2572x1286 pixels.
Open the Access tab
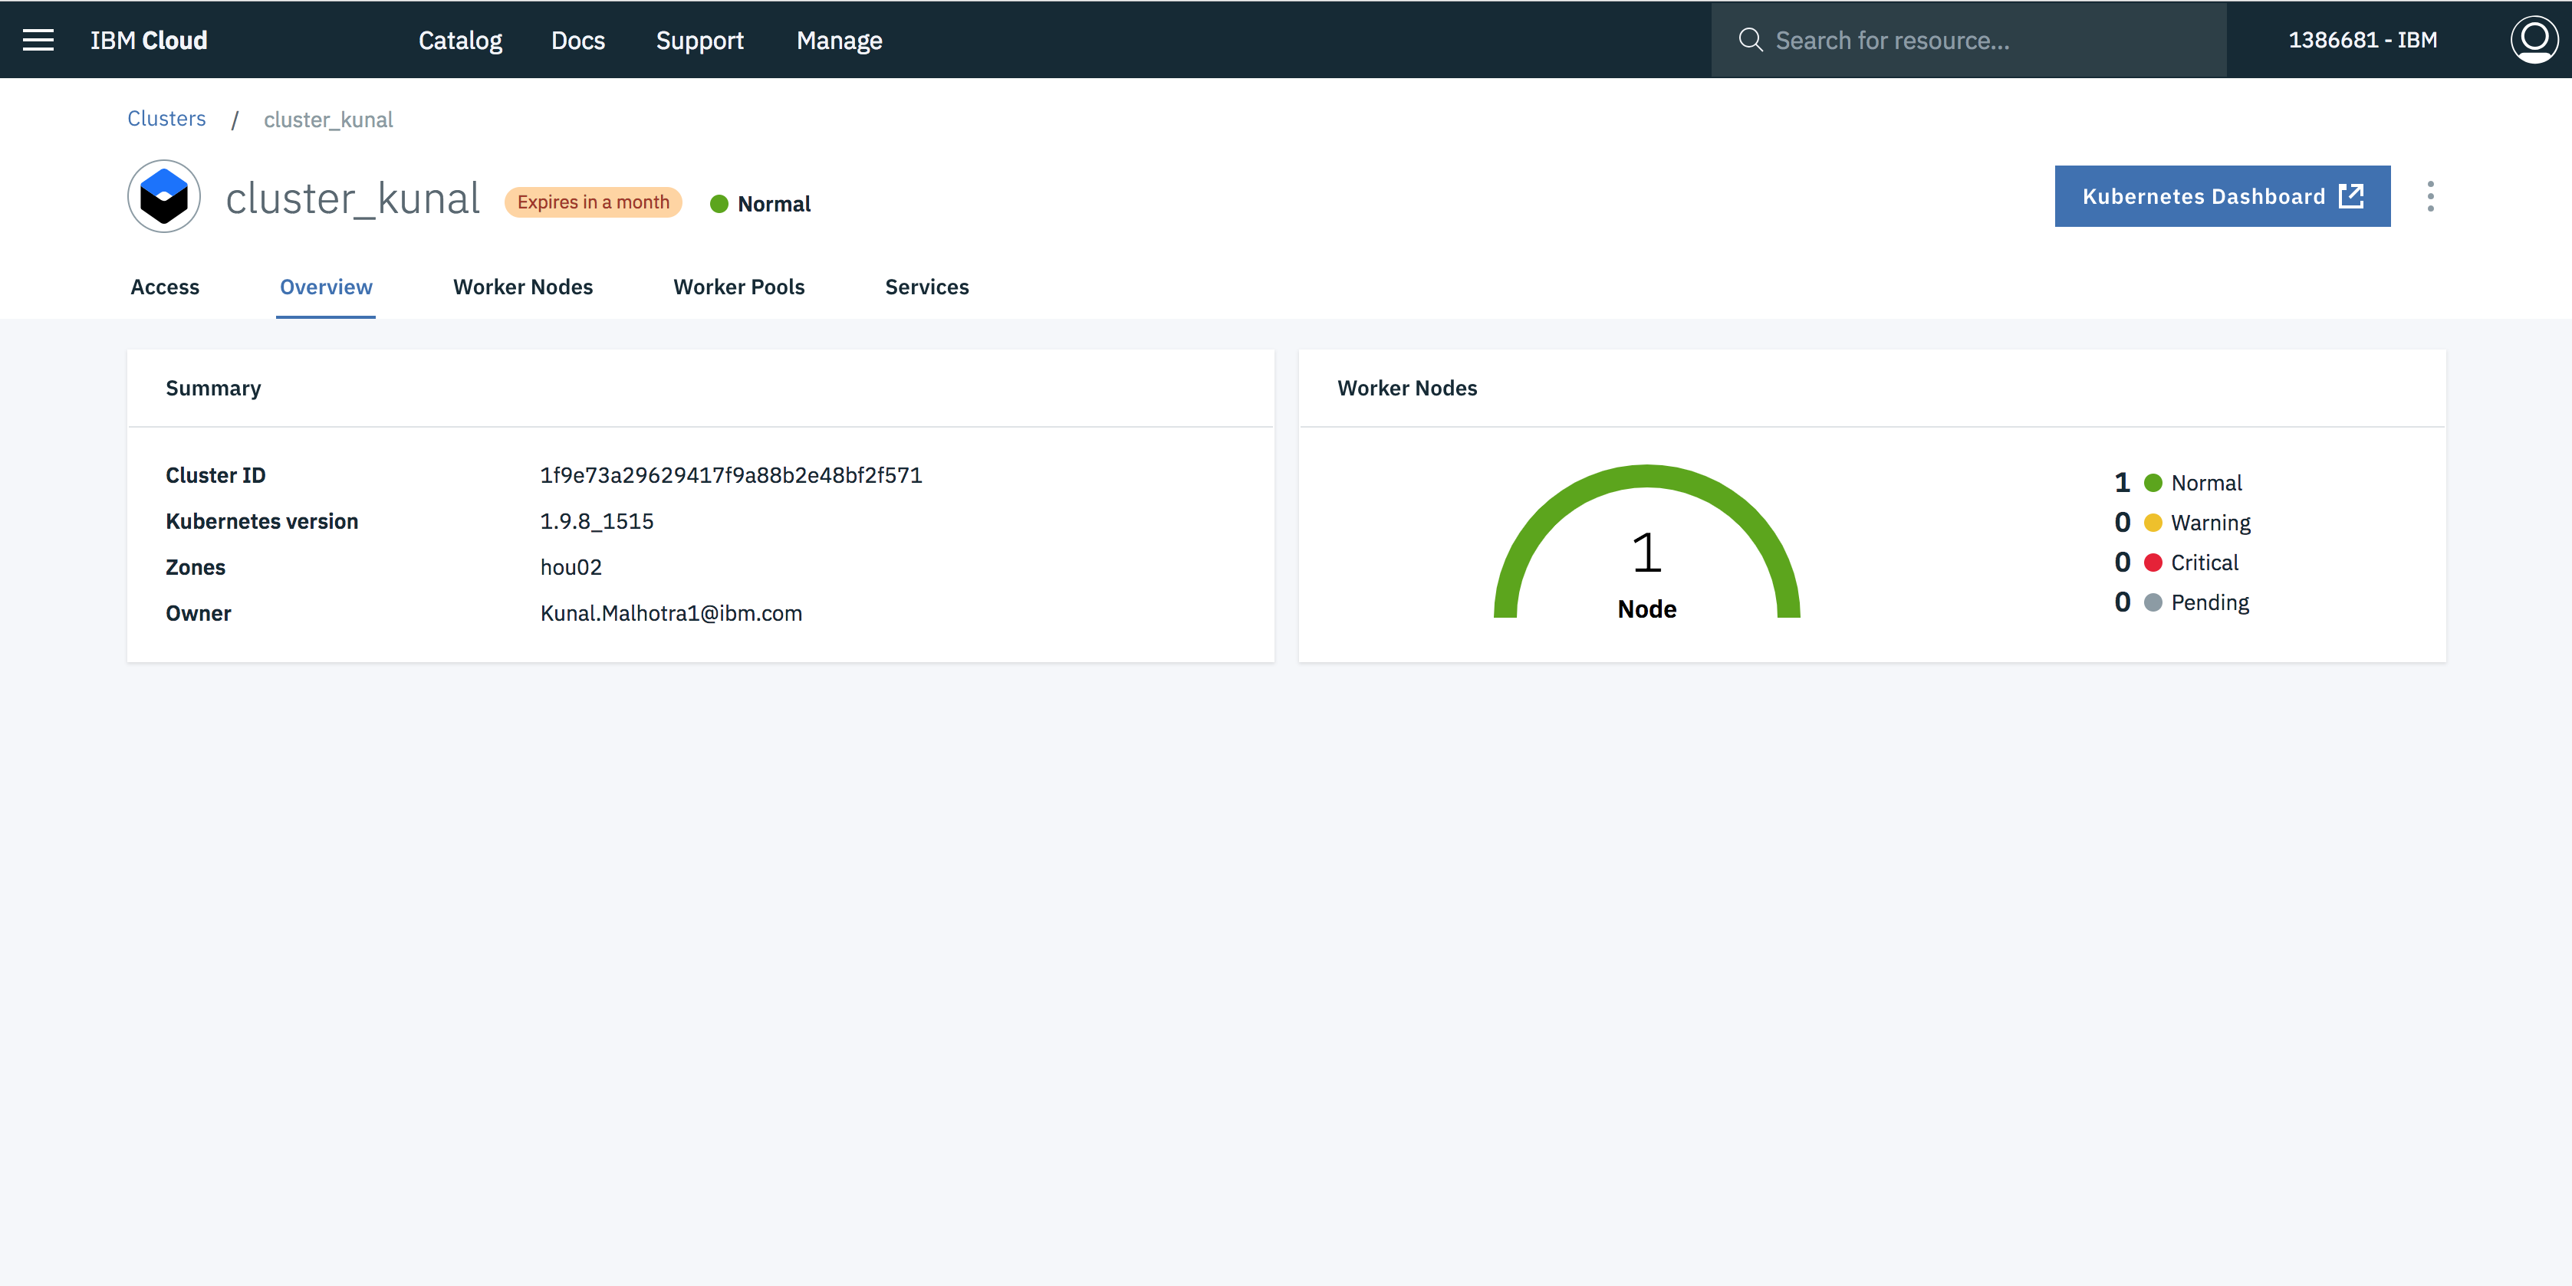[x=165, y=287]
